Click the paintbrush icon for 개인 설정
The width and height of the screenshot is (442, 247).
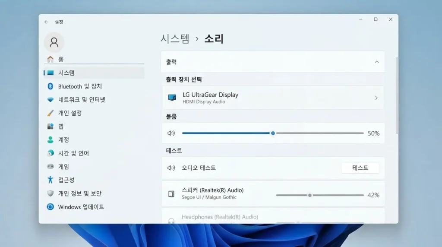point(51,113)
